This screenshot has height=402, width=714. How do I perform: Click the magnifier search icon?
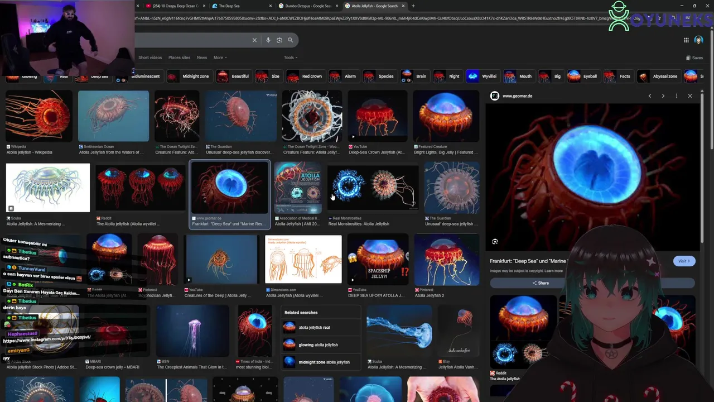(x=290, y=40)
